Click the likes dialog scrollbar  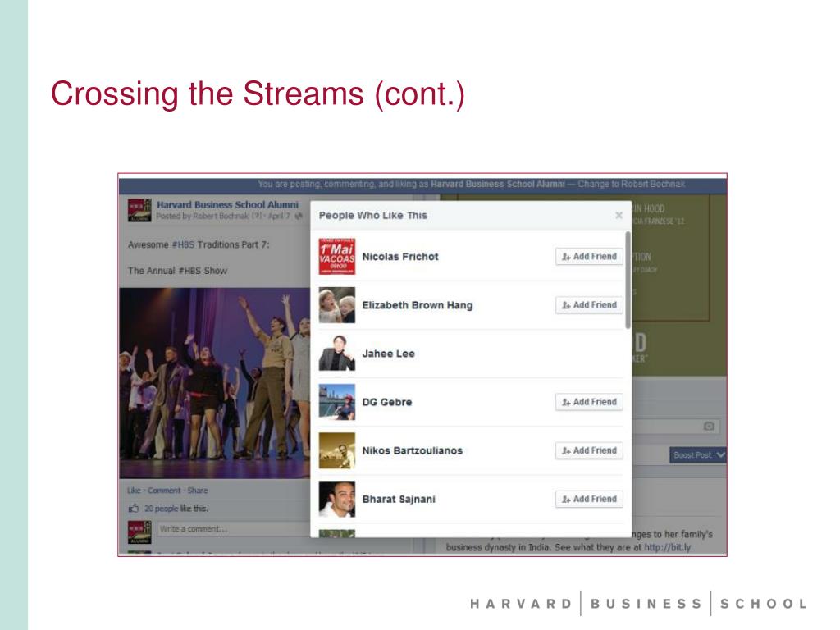click(x=628, y=281)
